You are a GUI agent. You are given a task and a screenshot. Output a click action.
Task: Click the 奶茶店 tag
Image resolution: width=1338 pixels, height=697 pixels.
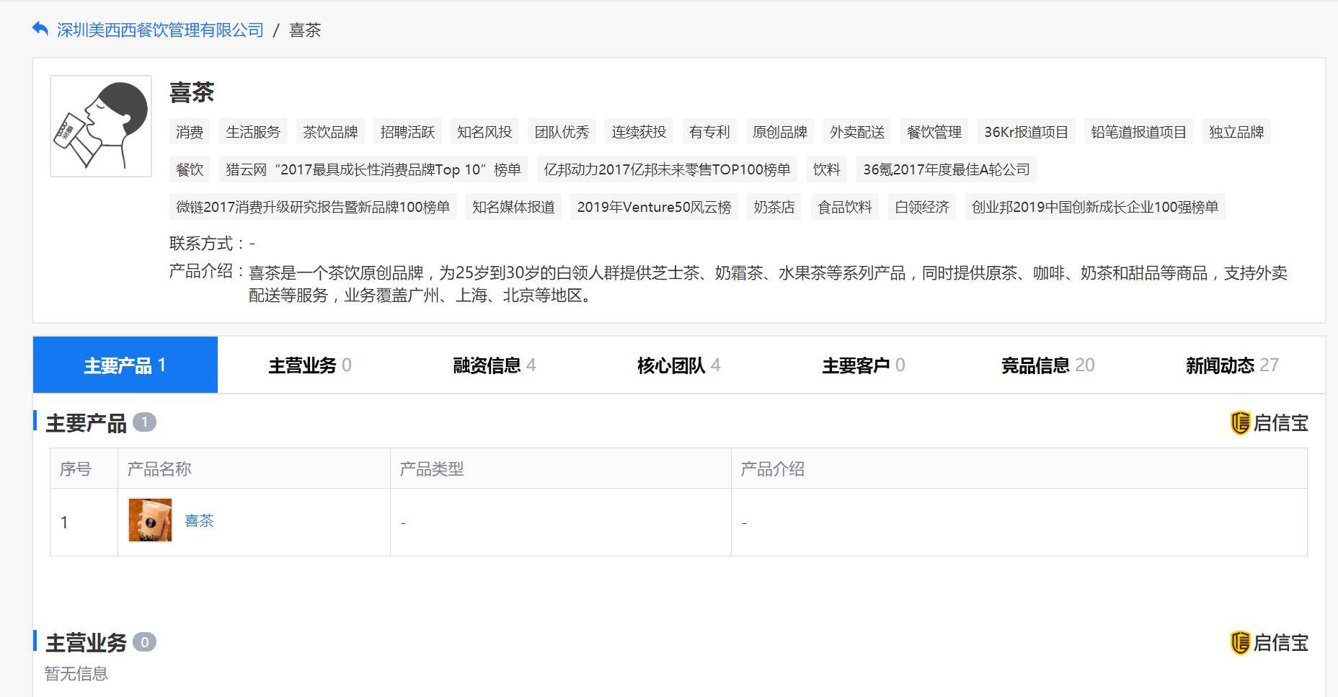point(774,207)
